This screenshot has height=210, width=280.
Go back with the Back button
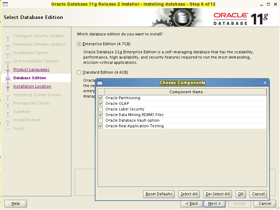point(192,203)
